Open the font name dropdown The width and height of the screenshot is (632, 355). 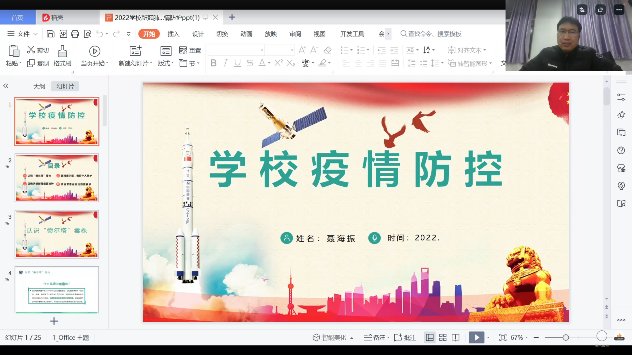pos(262,50)
